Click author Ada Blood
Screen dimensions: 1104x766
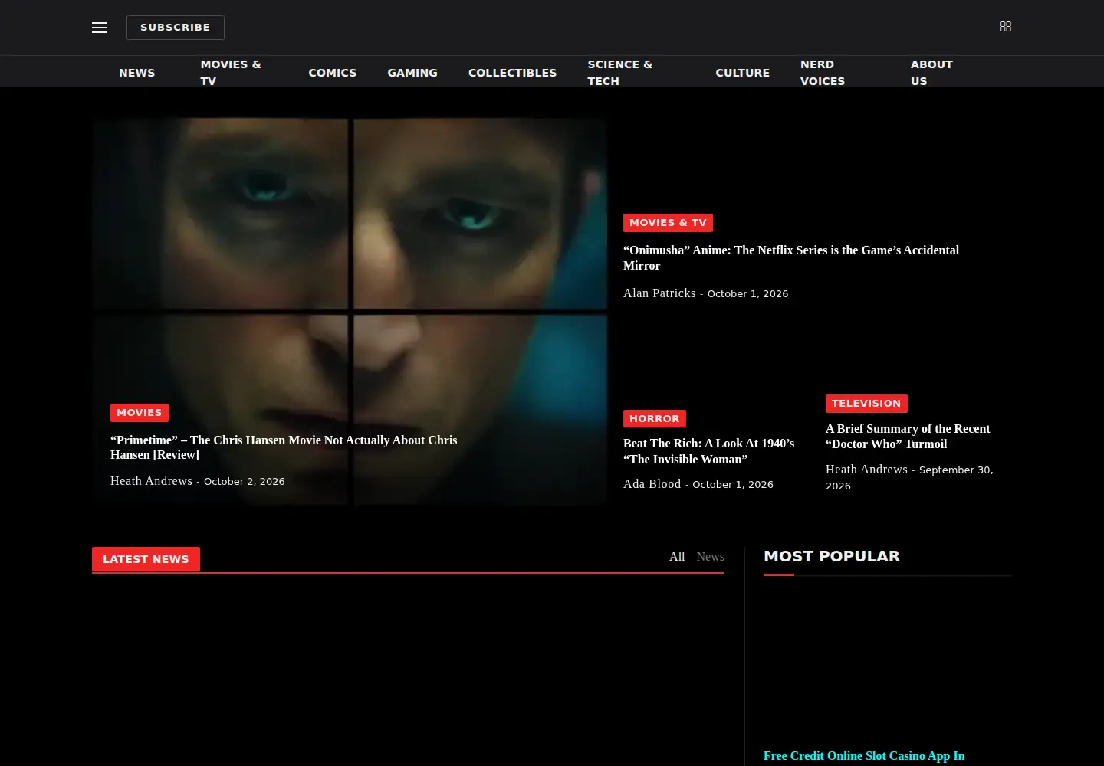click(x=652, y=484)
